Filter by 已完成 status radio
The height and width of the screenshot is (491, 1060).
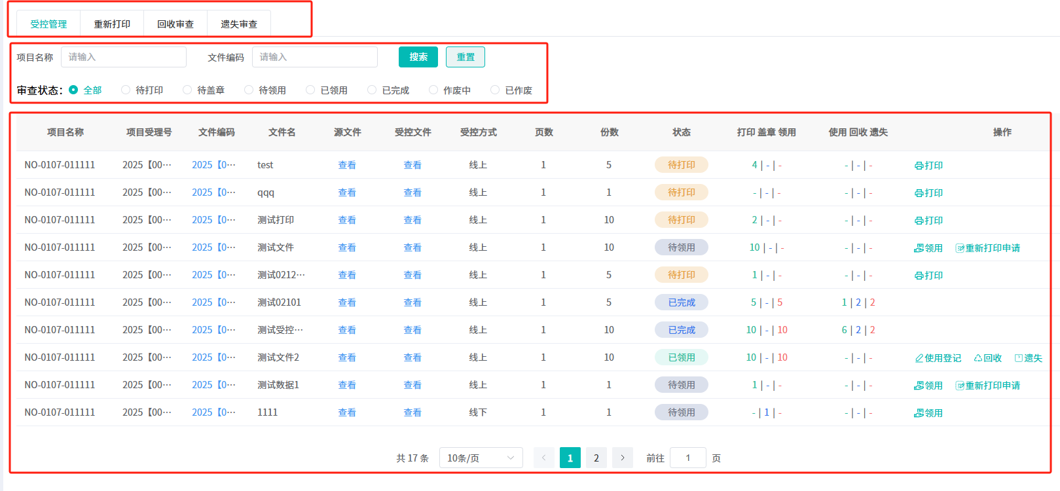click(388, 90)
